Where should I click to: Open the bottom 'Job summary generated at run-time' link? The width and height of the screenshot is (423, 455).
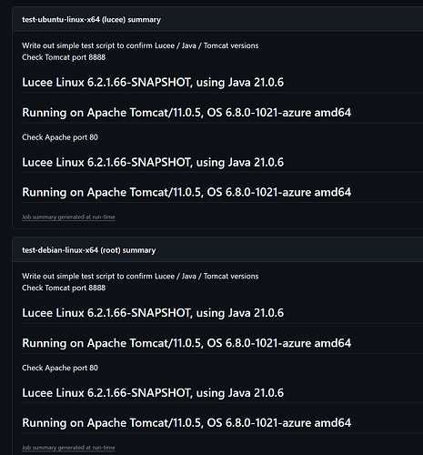coord(68,448)
